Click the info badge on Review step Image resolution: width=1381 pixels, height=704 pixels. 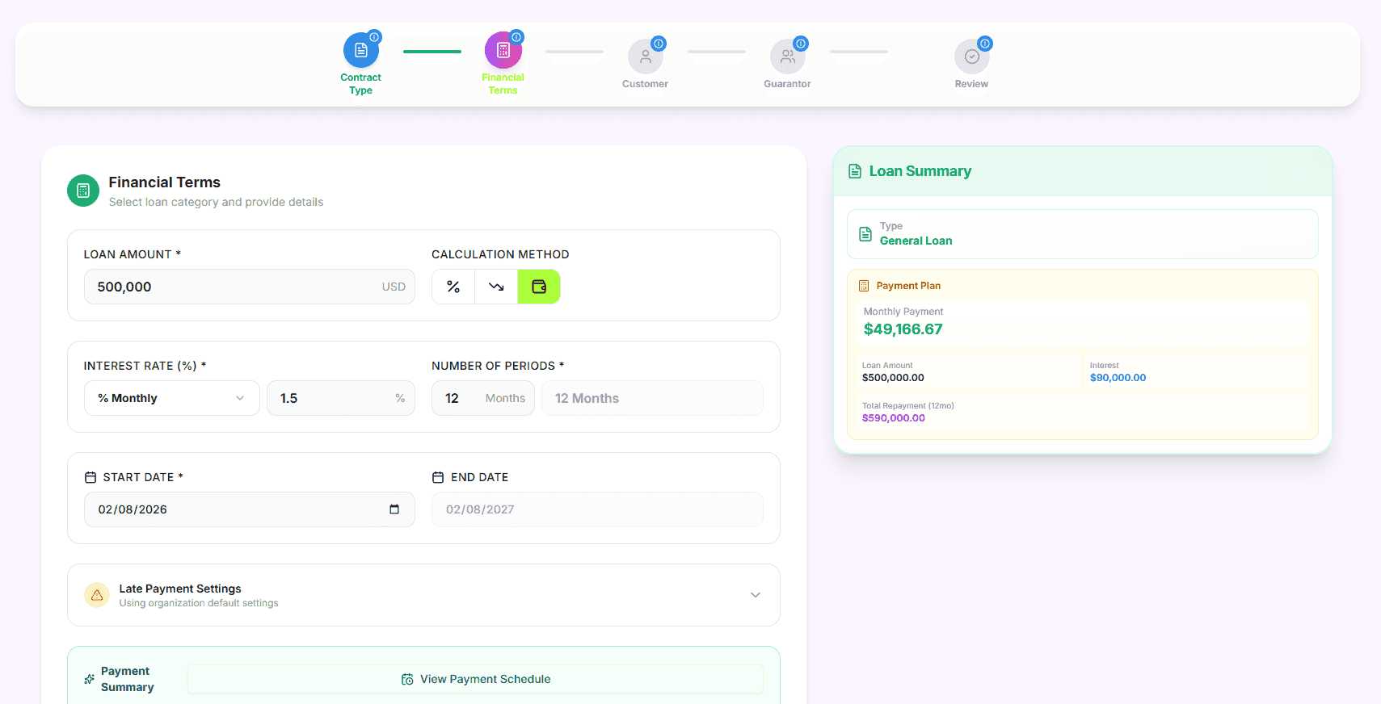pos(985,44)
